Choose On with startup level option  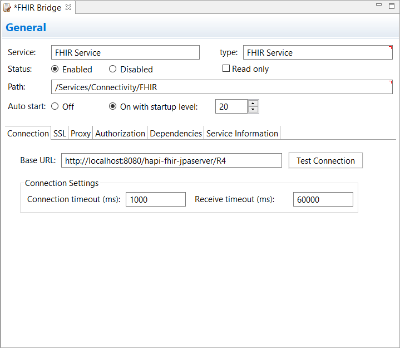112,106
